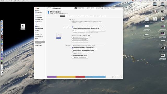
Task: Click the Finder search field
Action: point(116,8)
